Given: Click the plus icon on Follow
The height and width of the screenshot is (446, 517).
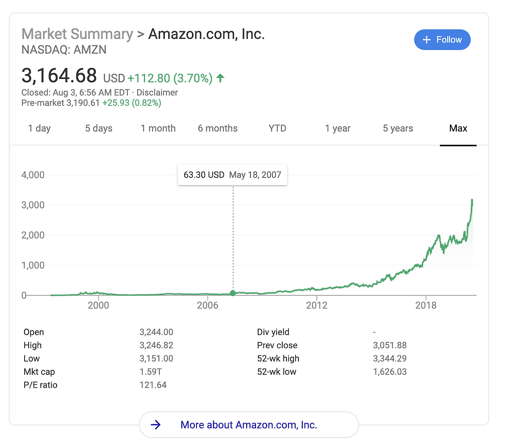Looking at the screenshot, I should (x=427, y=40).
